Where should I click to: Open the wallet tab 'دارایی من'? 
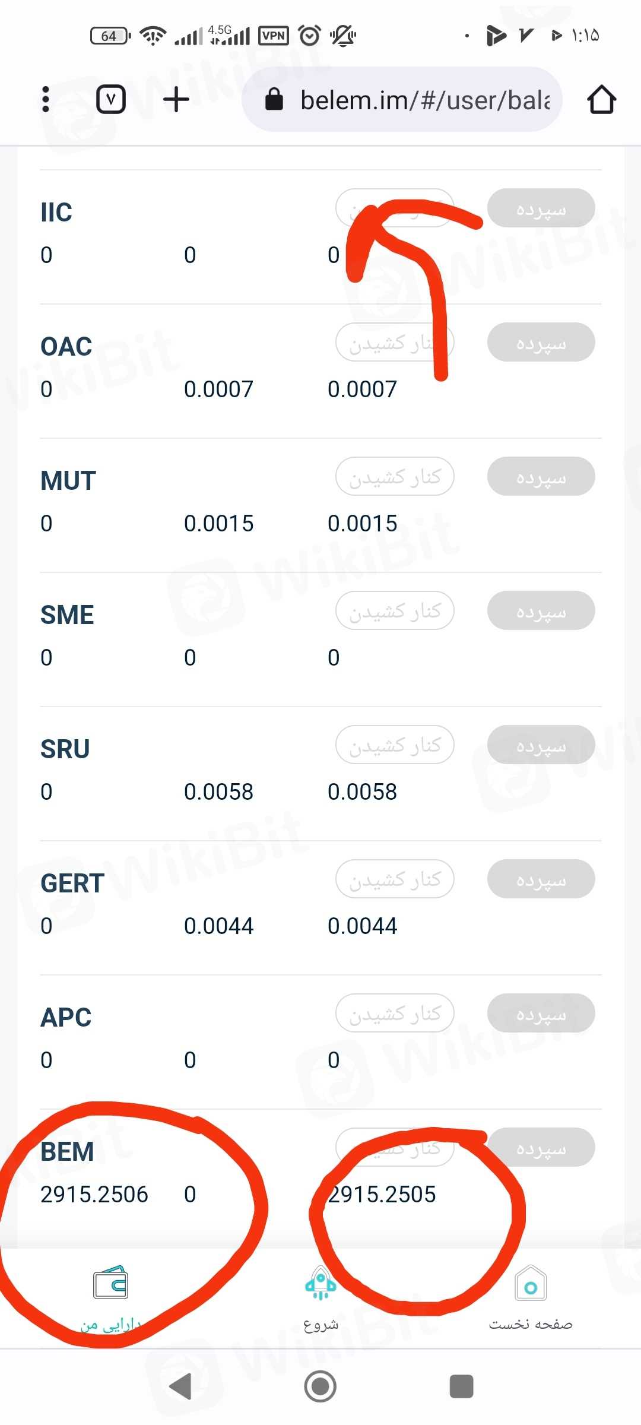click(111, 1297)
